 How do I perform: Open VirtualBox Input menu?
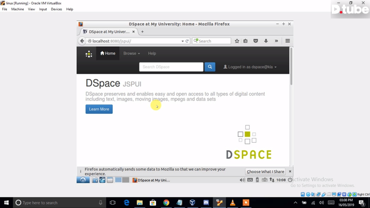[43, 9]
